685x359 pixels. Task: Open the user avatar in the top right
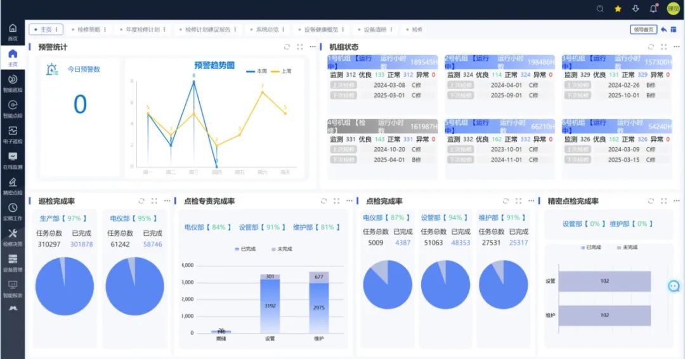(673, 9)
